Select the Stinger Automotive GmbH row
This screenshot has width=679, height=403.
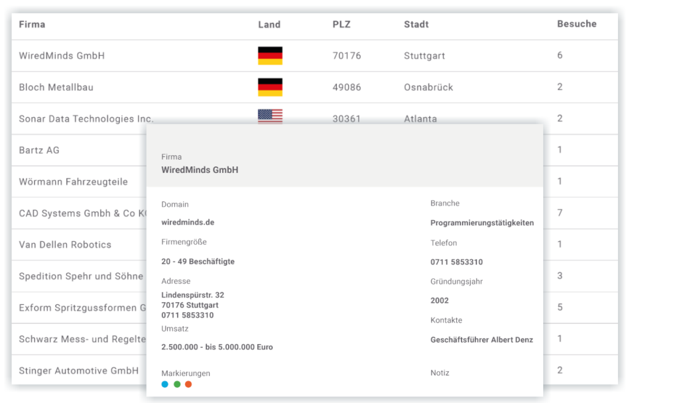(79, 371)
